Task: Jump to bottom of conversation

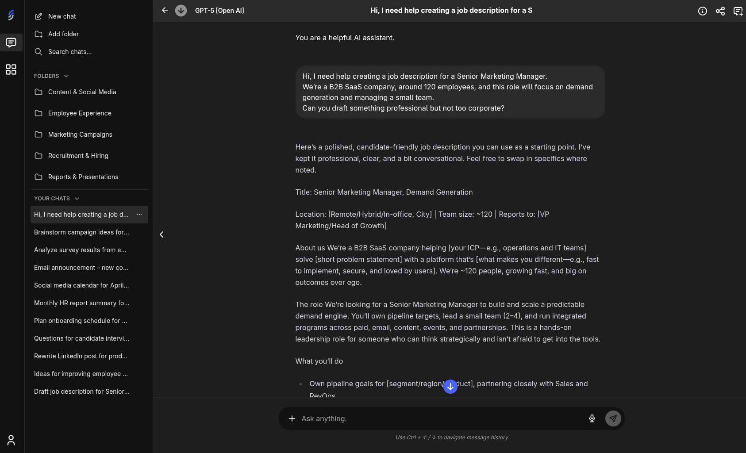Action: point(450,386)
